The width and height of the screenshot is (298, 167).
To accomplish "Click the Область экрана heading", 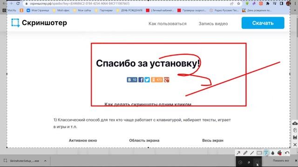I will (144, 141).
